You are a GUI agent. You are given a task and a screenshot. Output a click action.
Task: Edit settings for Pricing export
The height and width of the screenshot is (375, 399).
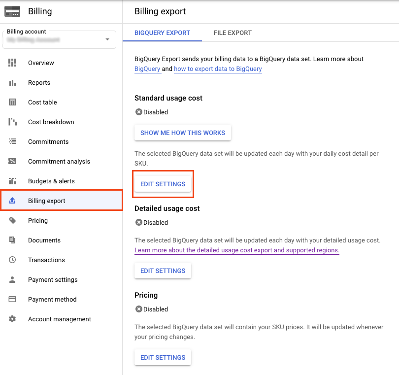(163, 357)
